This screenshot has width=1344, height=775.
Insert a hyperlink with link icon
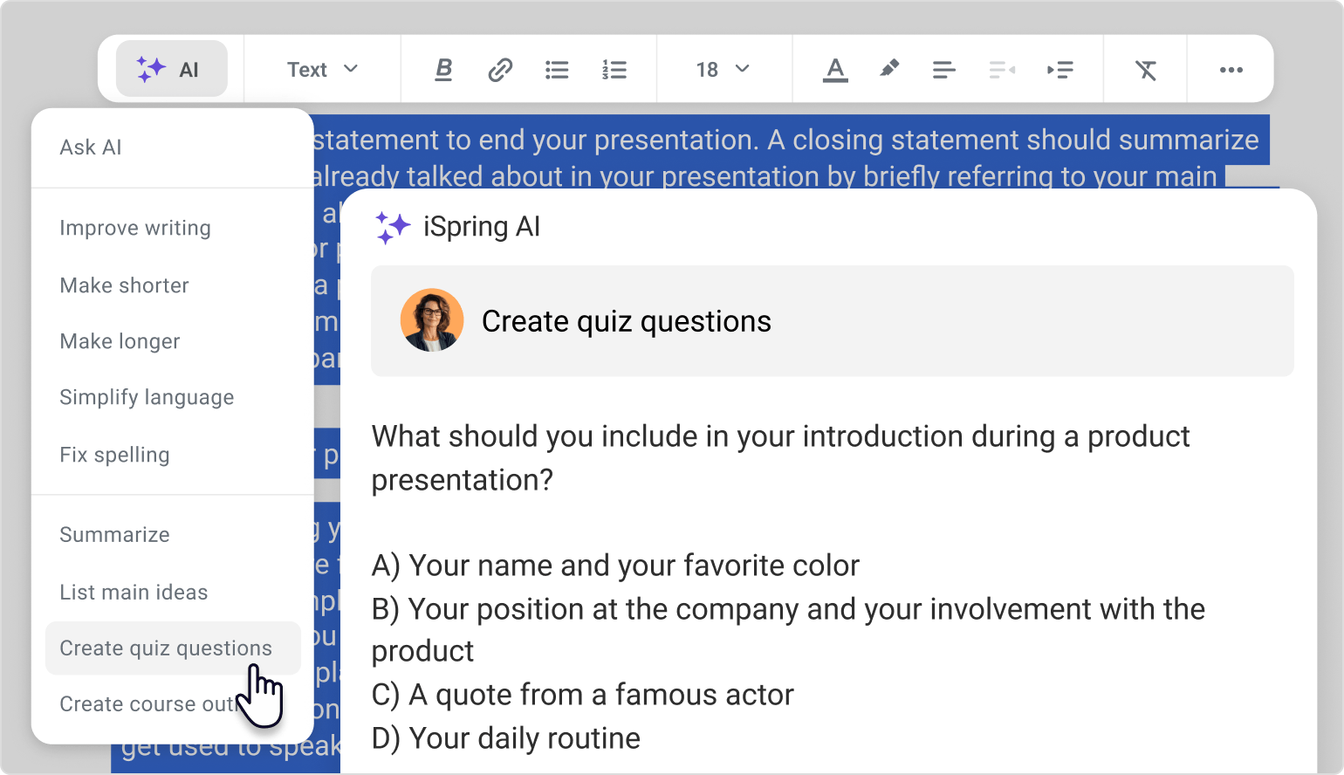coord(500,70)
